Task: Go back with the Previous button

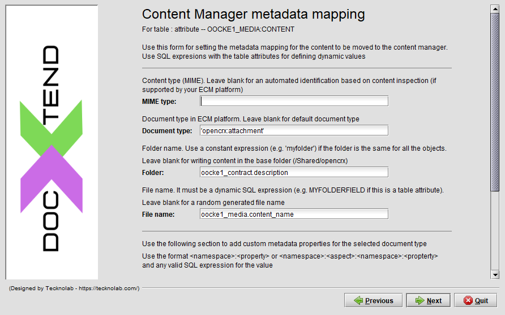Action: click(373, 300)
